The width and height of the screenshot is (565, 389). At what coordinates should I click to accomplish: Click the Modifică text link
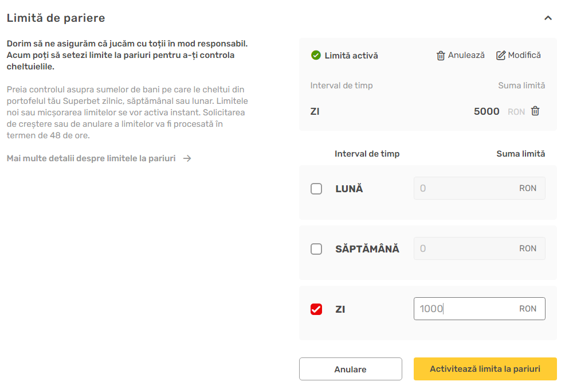[524, 55]
